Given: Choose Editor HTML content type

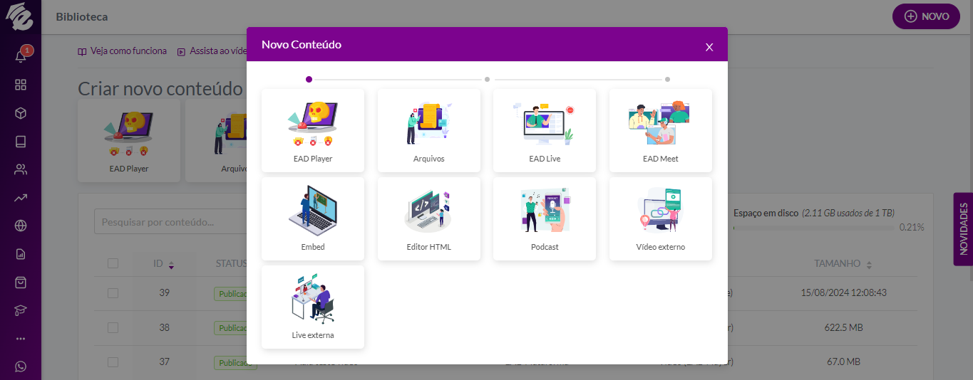Looking at the screenshot, I should [x=428, y=218].
